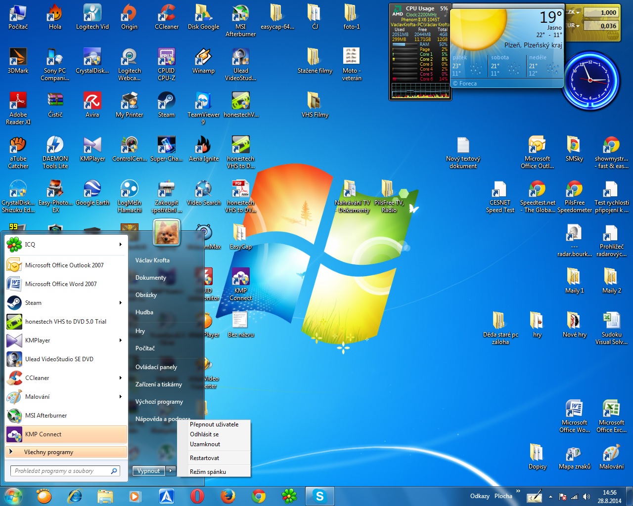Open Dokumenty link in Start menu
The height and width of the screenshot is (506, 633).
[x=151, y=277]
